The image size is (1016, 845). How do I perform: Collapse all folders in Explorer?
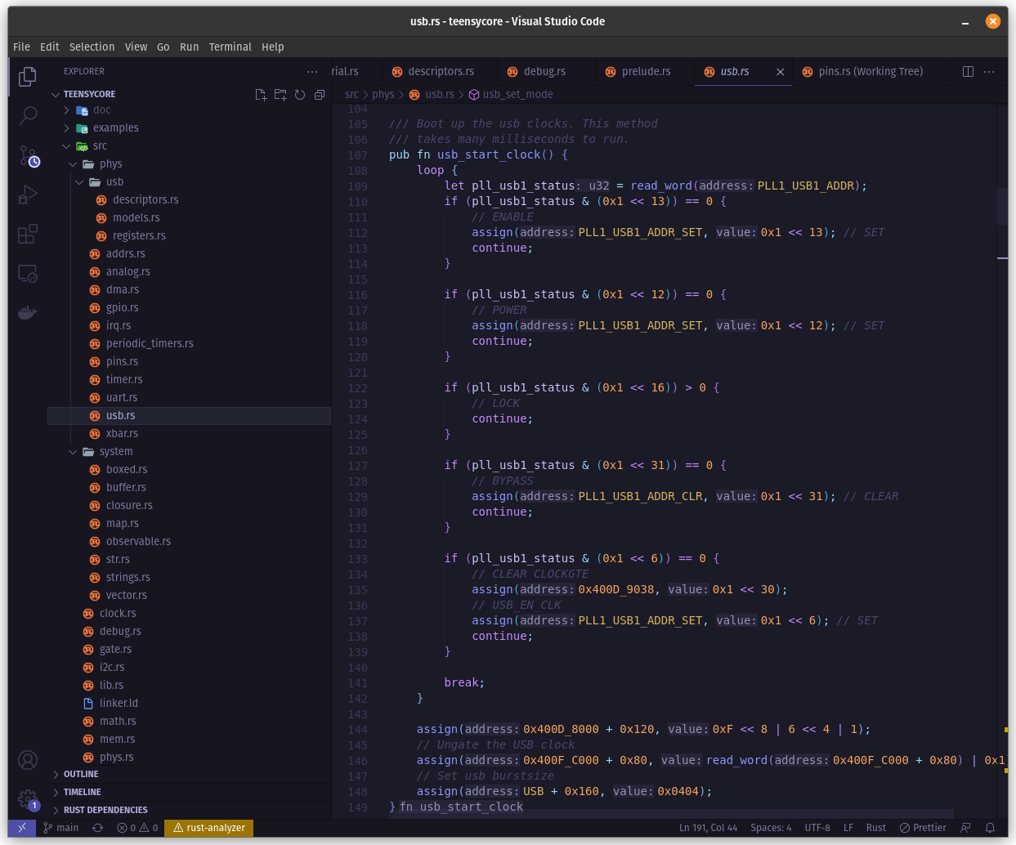click(x=320, y=95)
